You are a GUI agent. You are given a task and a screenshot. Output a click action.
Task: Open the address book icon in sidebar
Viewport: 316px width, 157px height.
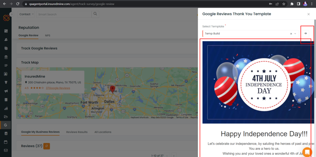coord(6,74)
